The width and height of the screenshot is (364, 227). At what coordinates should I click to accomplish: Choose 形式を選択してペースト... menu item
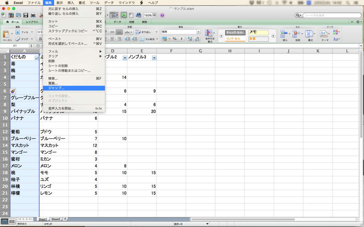pos(74,44)
